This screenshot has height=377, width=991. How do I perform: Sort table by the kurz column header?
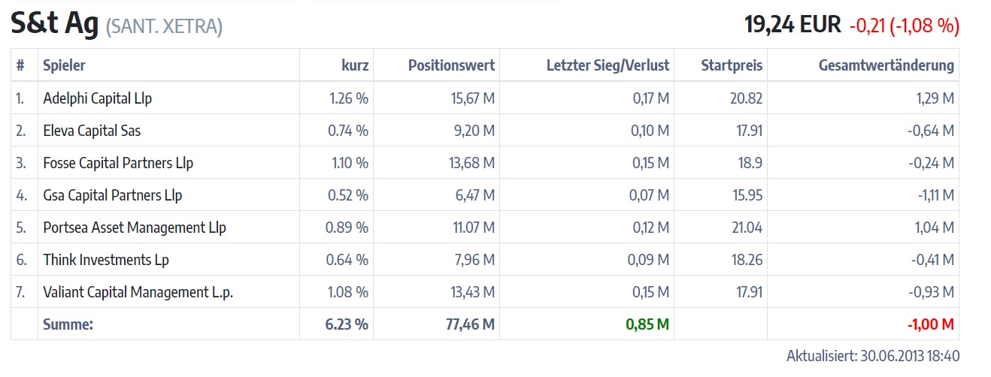pos(355,65)
